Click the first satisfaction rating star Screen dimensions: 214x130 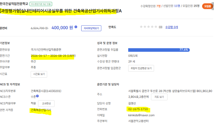pos(141,27)
